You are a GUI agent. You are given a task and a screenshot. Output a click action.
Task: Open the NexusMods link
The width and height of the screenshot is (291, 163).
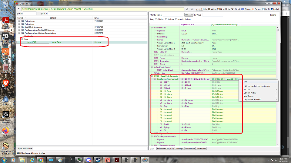[223, 9]
